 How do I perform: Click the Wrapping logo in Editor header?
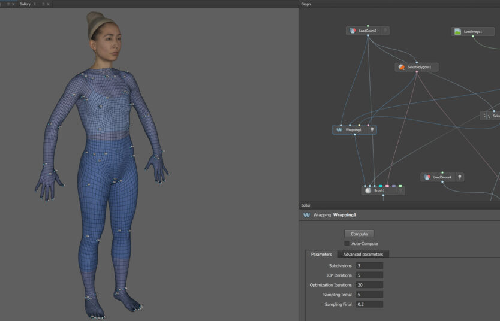click(x=306, y=215)
